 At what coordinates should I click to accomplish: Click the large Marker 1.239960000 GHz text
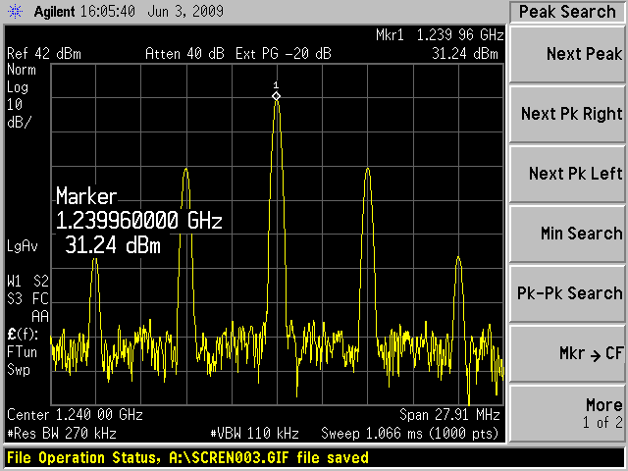click(138, 220)
